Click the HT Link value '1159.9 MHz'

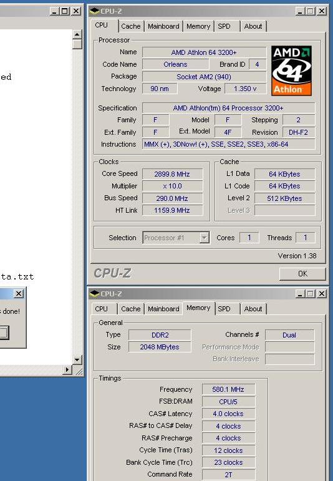tap(172, 210)
